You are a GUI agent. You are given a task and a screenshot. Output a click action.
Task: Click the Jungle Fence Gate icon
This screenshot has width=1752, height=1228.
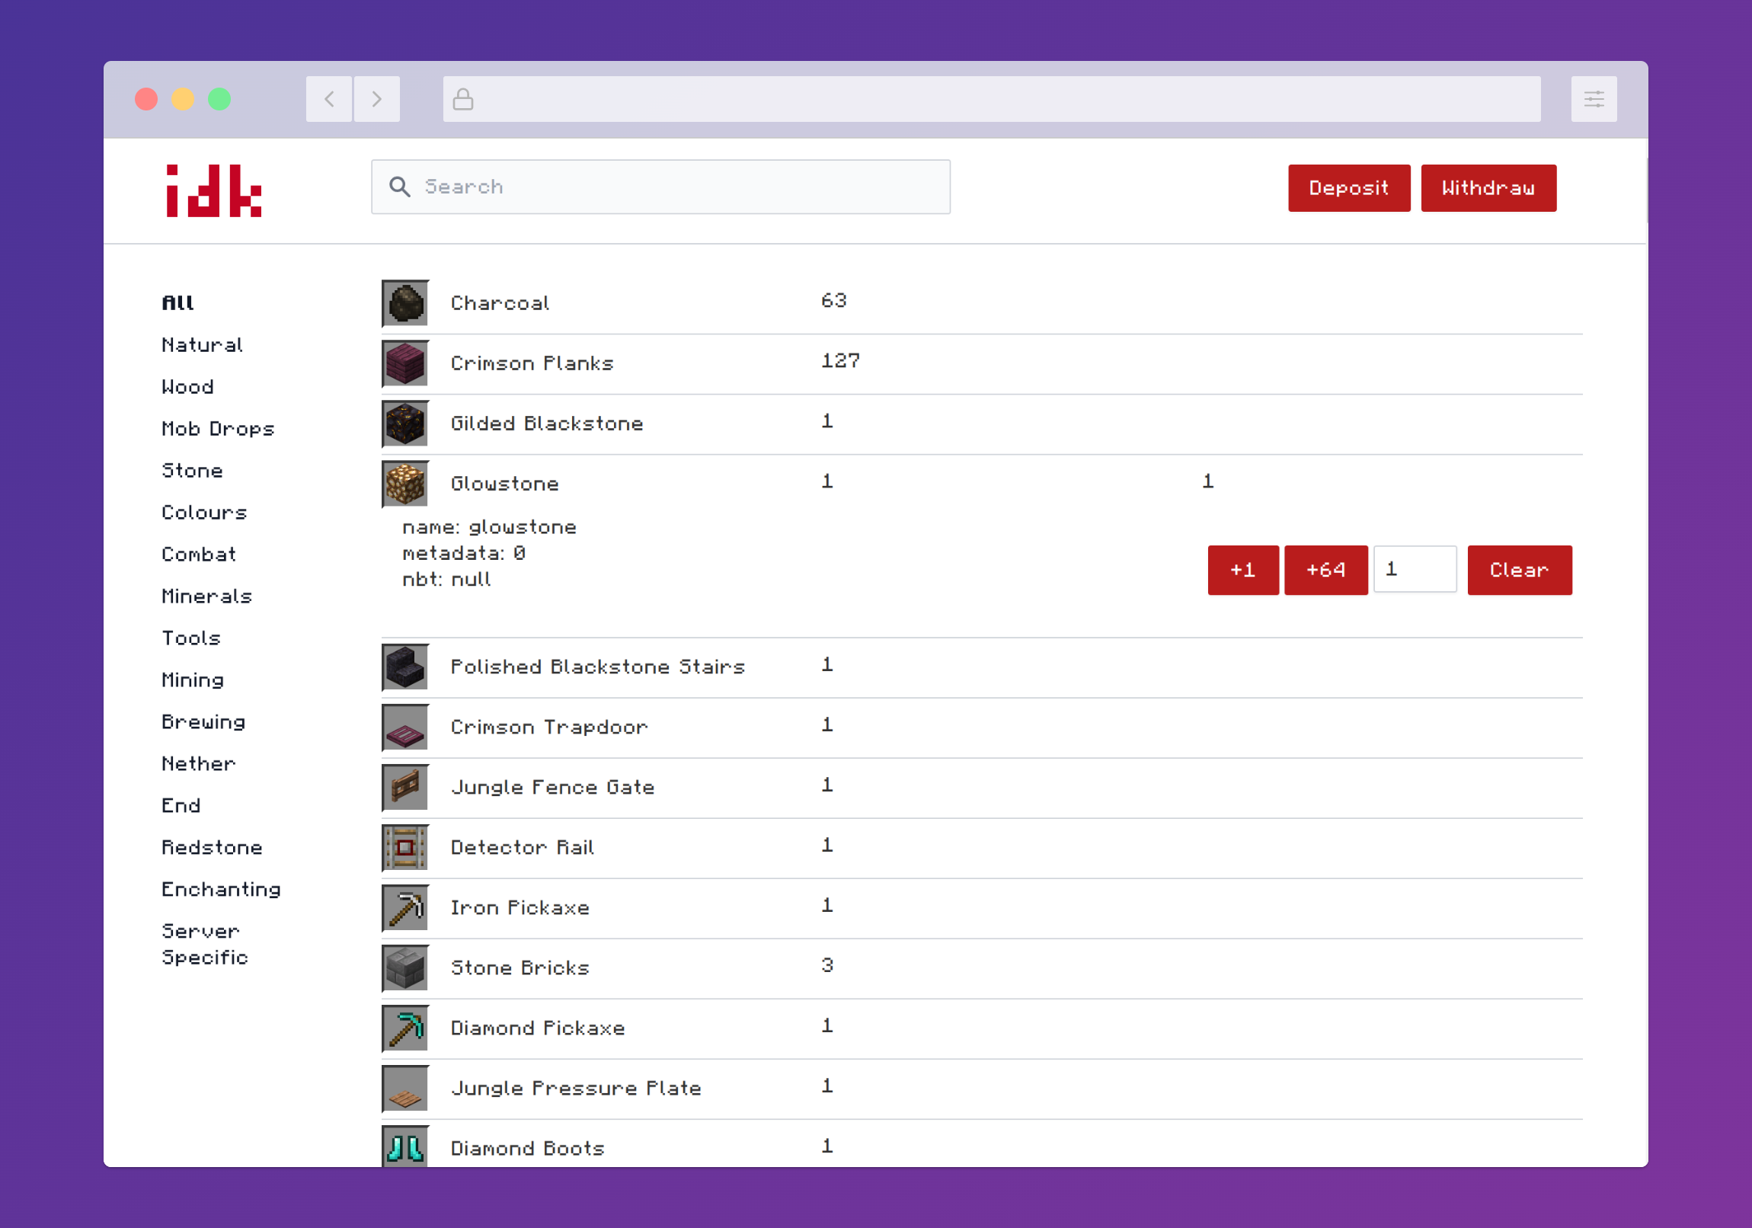point(405,788)
